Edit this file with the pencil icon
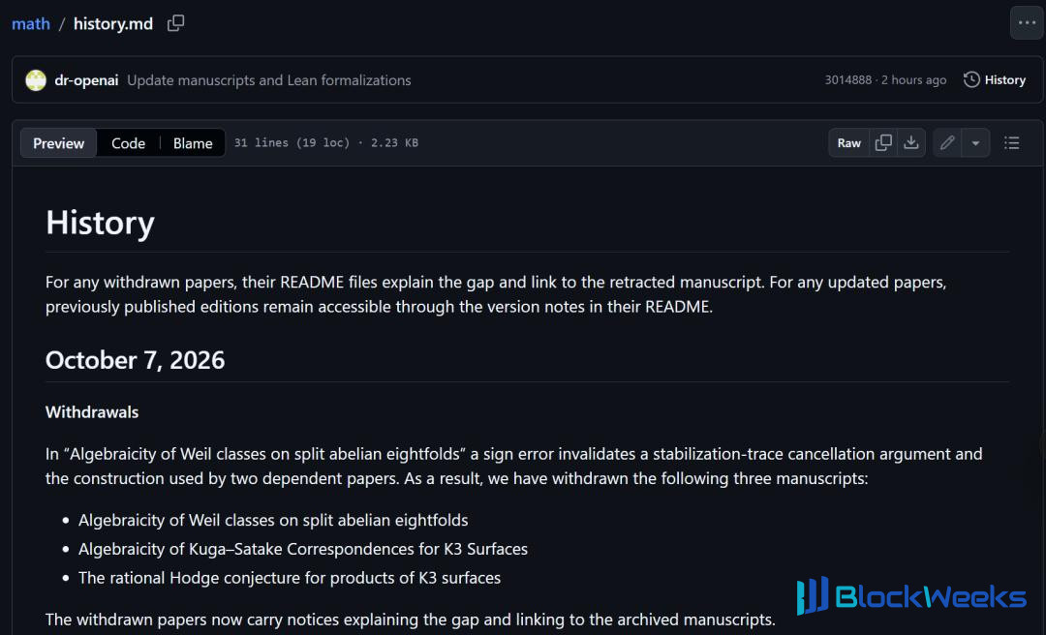This screenshot has width=1046, height=635. (x=947, y=142)
